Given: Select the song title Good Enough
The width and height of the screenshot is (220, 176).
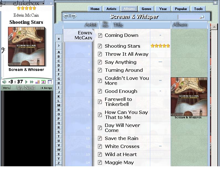Looking at the screenshot, I should click(121, 91).
